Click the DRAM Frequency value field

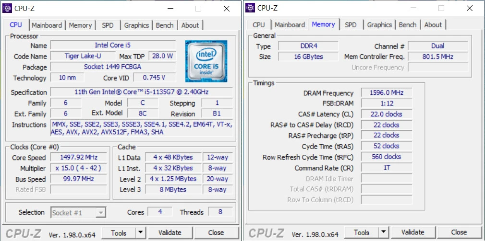click(x=386, y=93)
